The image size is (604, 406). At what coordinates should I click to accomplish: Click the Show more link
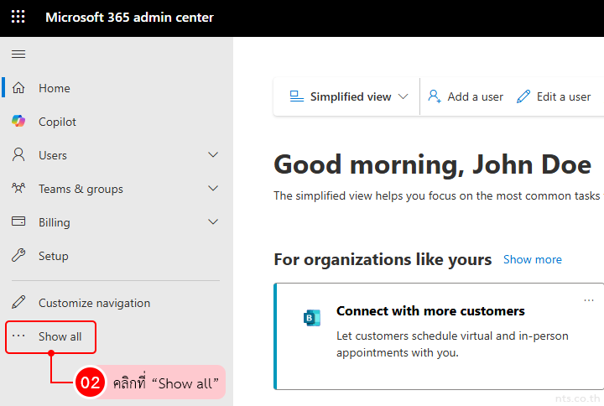coord(533,260)
